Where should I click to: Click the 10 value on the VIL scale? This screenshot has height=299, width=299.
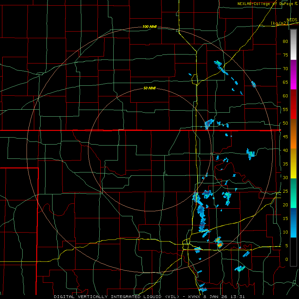[x=285, y=232]
